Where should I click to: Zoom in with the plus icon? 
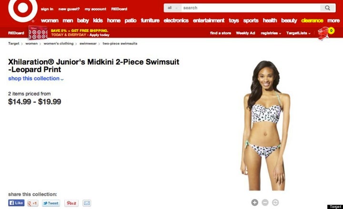(x=254, y=202)
